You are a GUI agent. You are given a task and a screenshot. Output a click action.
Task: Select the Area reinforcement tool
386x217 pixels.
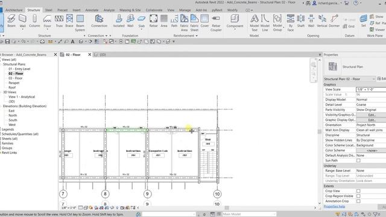[164, 21]
